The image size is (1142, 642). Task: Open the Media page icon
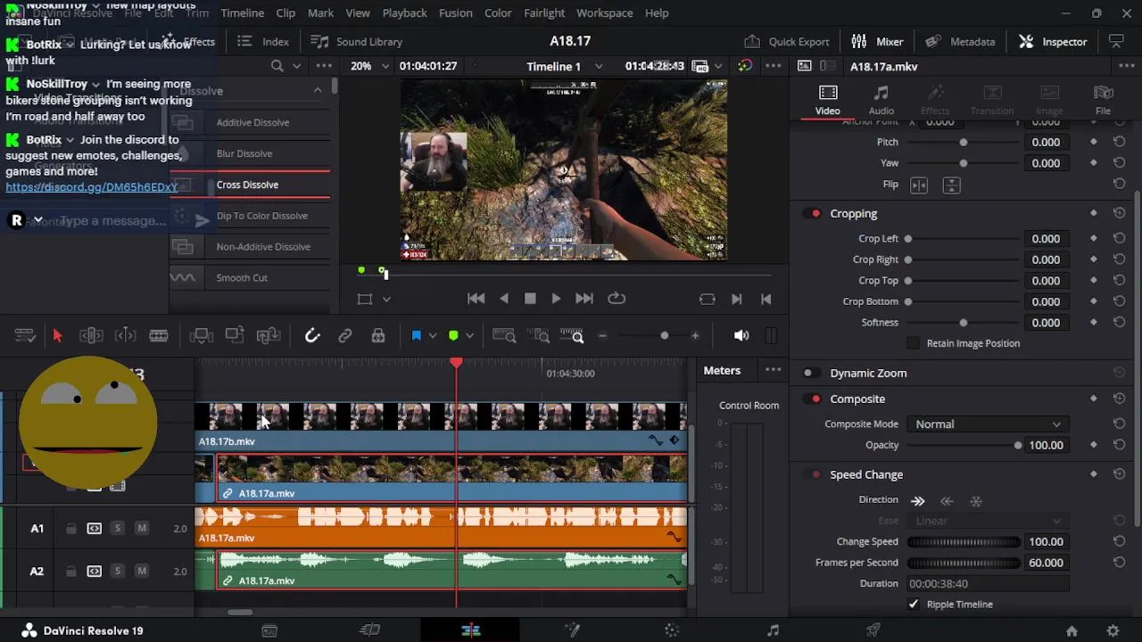(269, 630)
